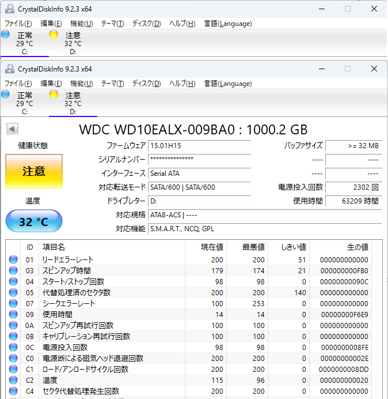The height and width of the screenshot is (399, 388).
Task: Click blue status dot for C4 セクタ代替処理発生回数
Action: (x=13, y=391)
